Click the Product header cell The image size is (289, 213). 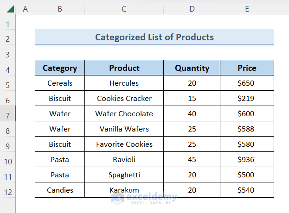124,68
